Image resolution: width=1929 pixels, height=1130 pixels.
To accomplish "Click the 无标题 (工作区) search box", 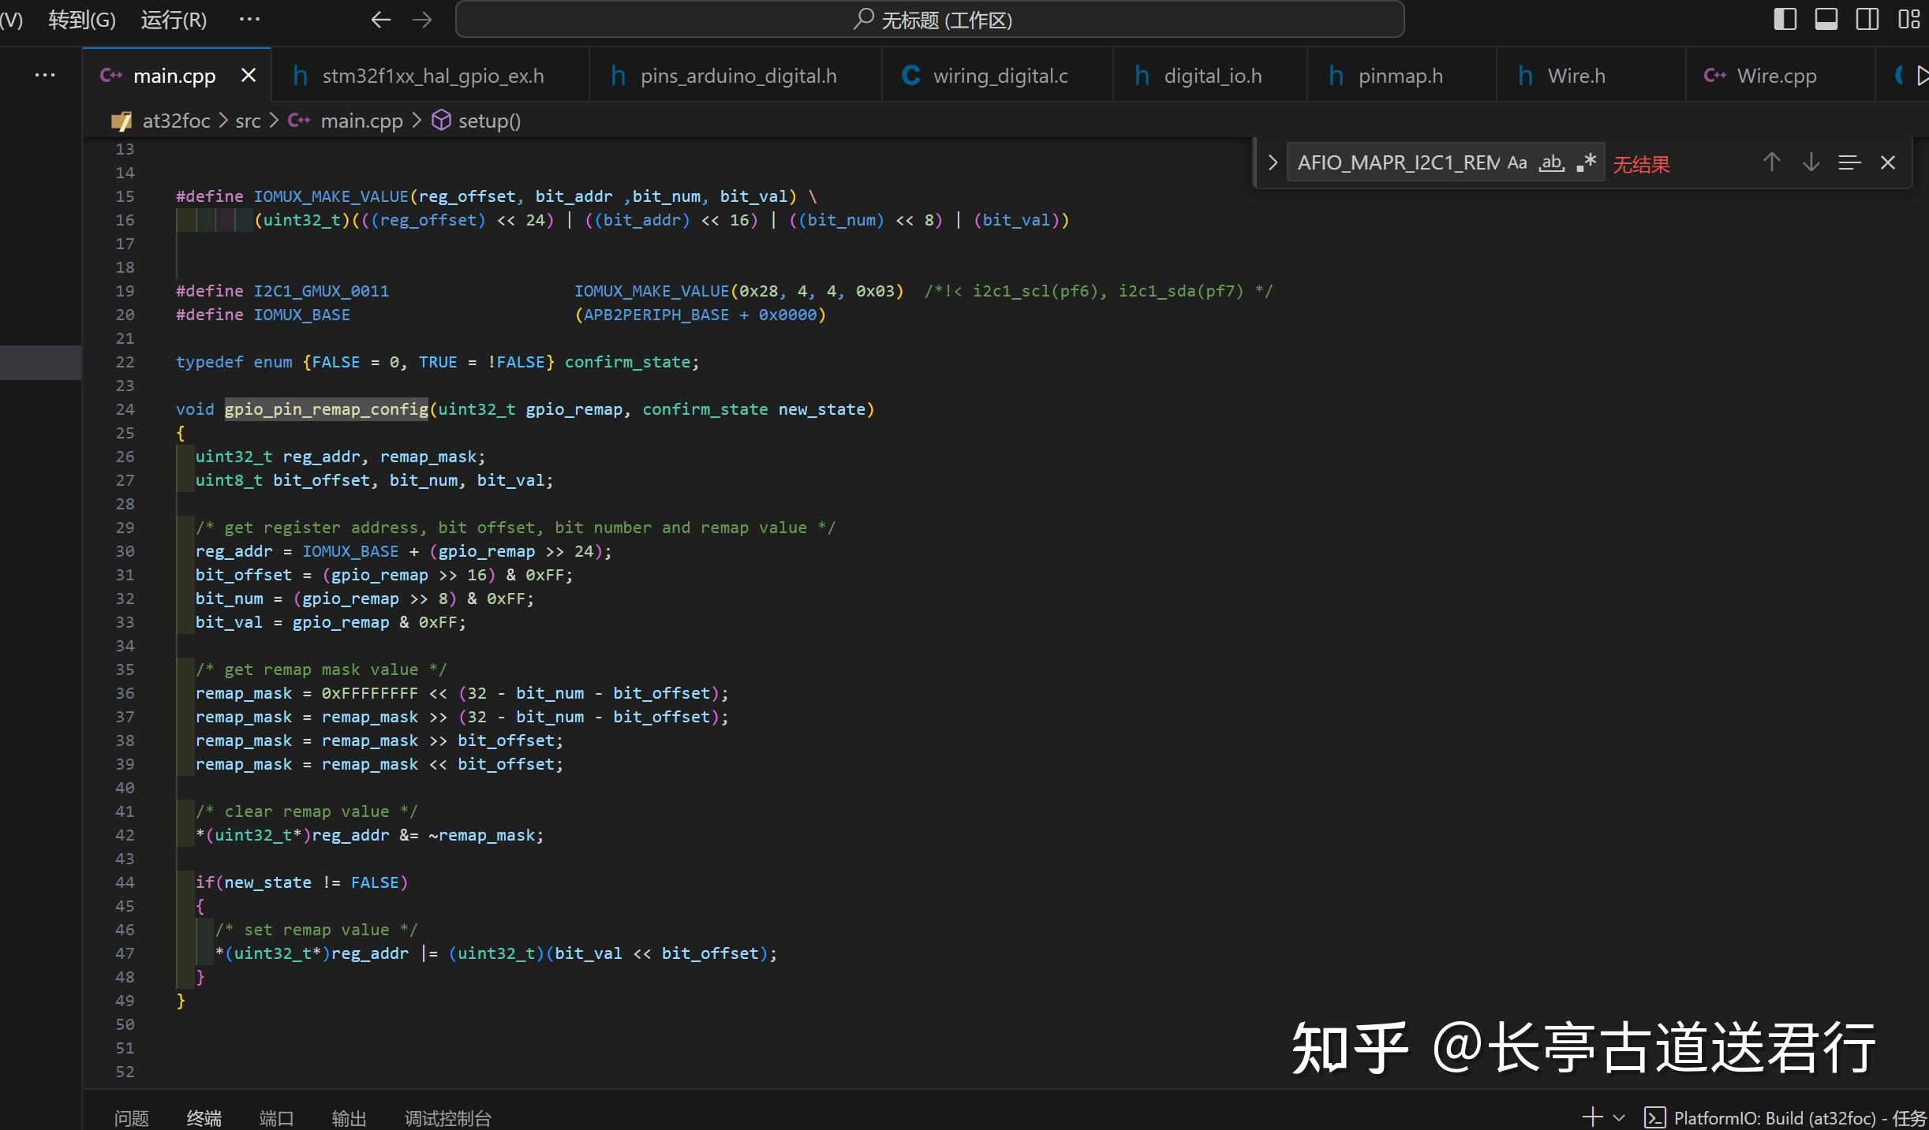I will (929, 20).
